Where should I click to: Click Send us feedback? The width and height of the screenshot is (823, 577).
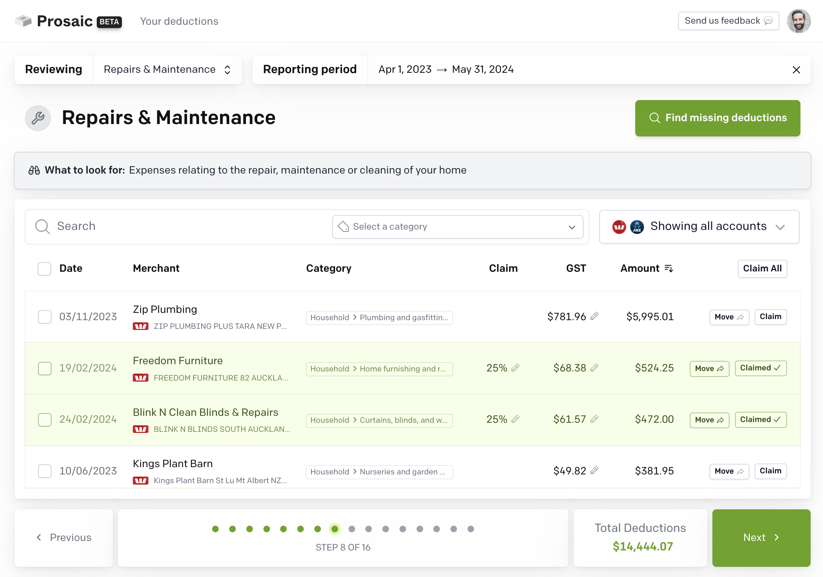coord(728,21)
